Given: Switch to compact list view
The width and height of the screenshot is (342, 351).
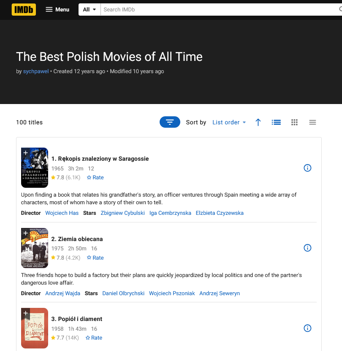Looking at the screenshot, I should pos(312,122).
